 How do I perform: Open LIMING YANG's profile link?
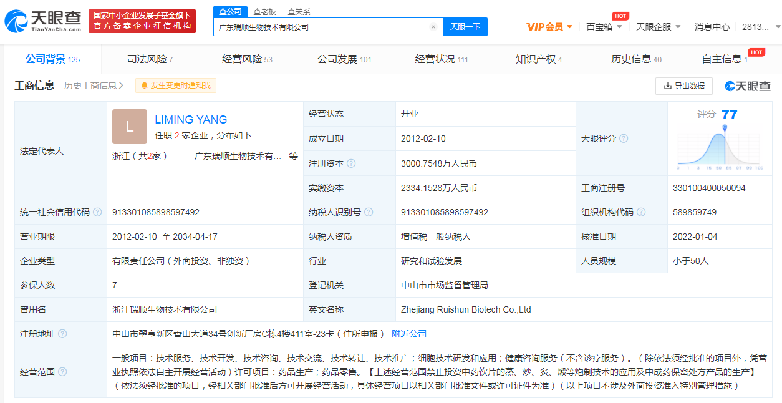pyautogui.click(x=191, y=120)
